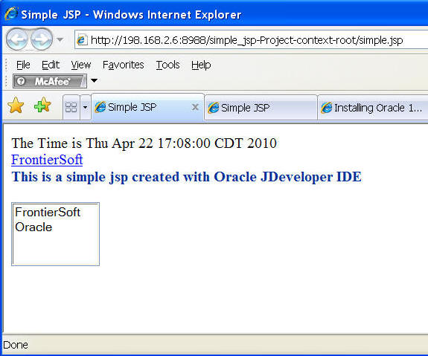428x356 pixels.
Task: Select Oracle in the list box
Action: (33, 227)
